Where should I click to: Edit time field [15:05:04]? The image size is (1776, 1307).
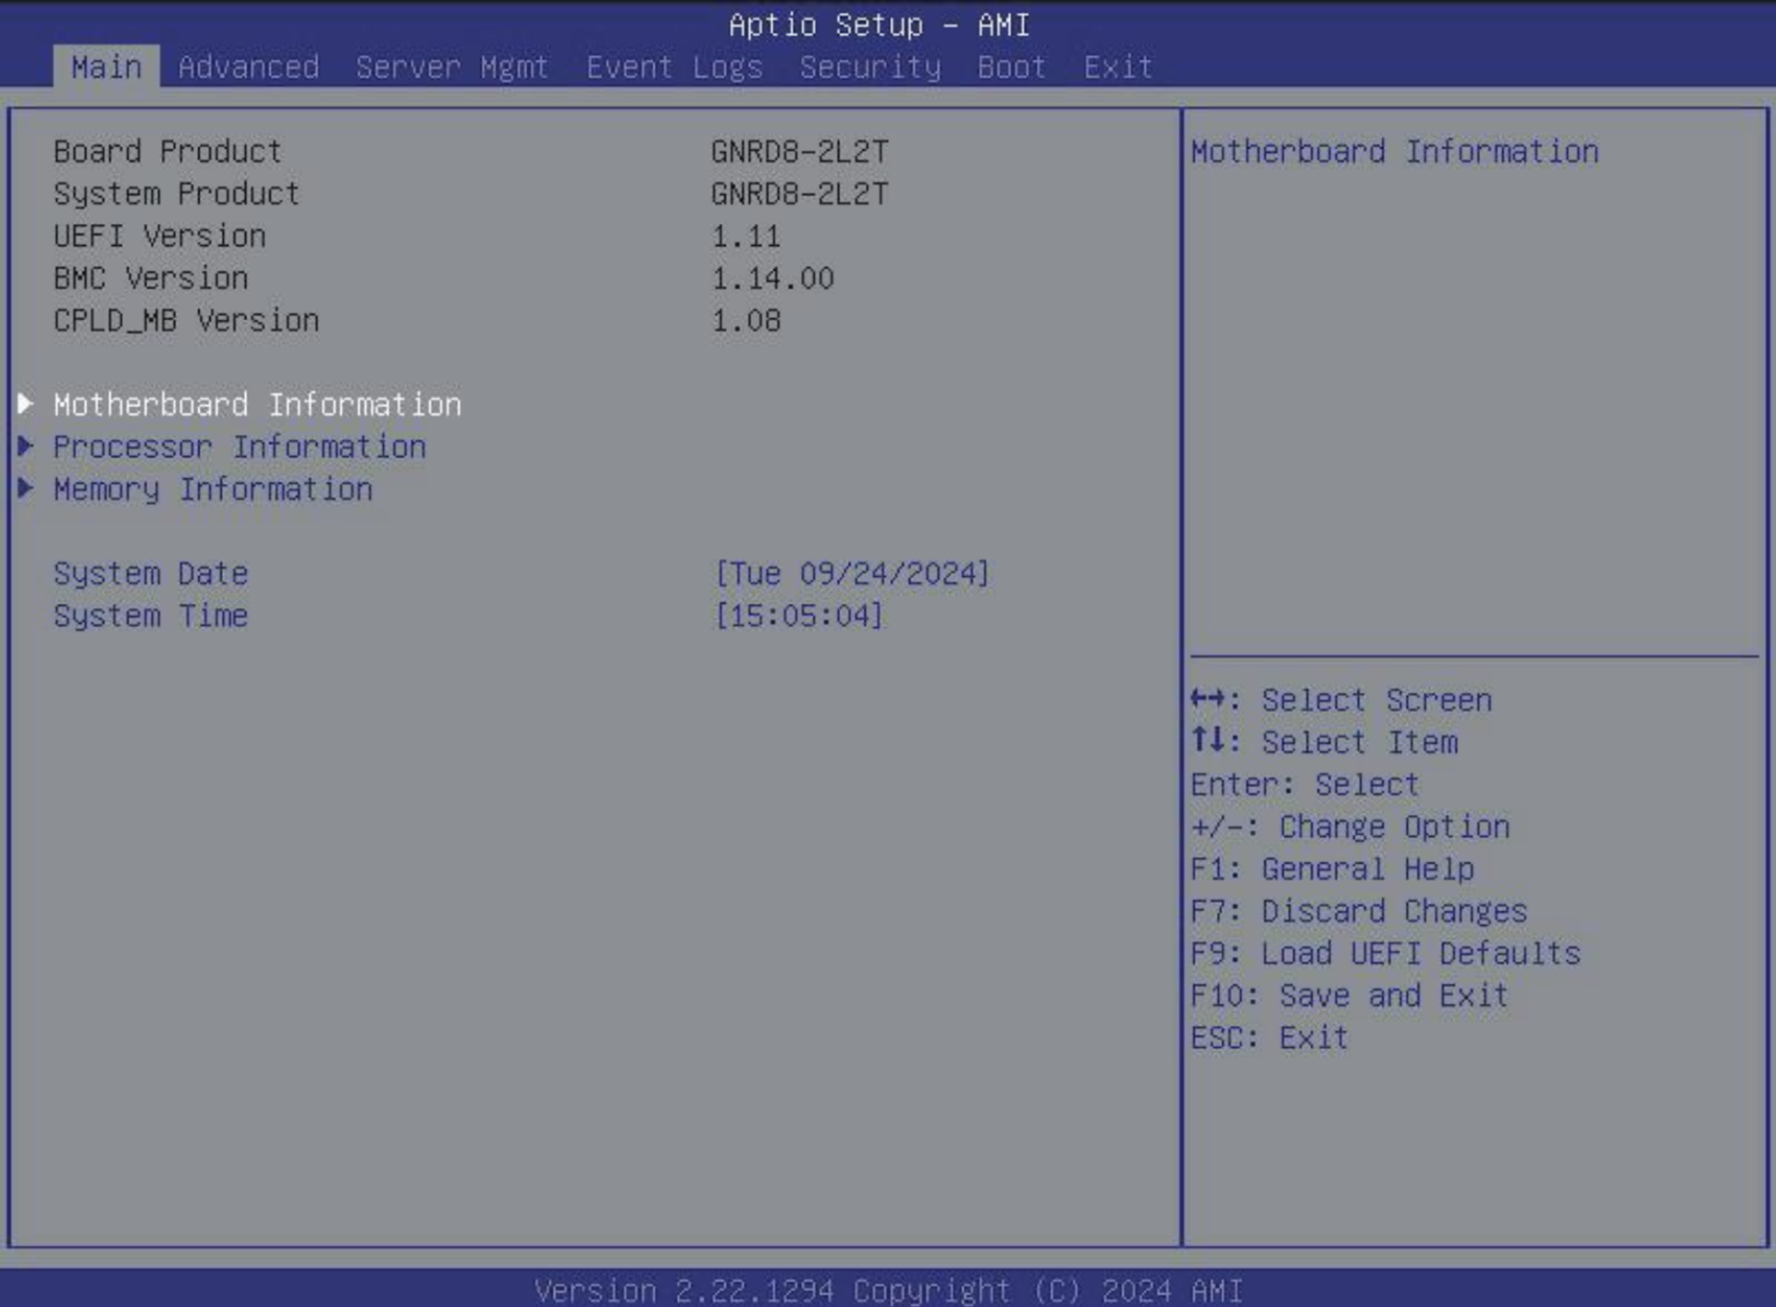(799, 616)
